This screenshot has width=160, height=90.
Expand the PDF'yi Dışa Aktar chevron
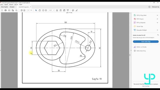pyautogui.click(x=157, y=15)
